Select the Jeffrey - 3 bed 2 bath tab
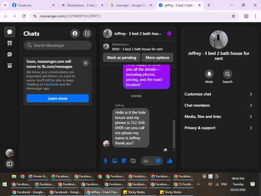Viewport: 261px width, 196px height. [179, 5]
